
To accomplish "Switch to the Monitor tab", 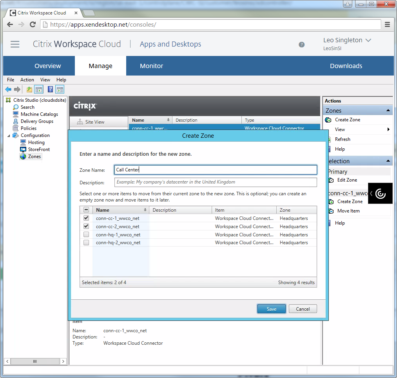I will point(151,66).
